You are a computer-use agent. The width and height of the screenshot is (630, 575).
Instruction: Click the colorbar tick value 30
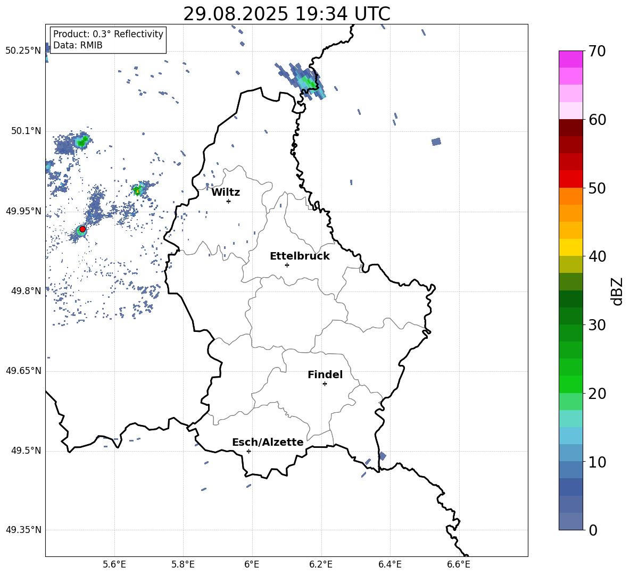(598, 325)
